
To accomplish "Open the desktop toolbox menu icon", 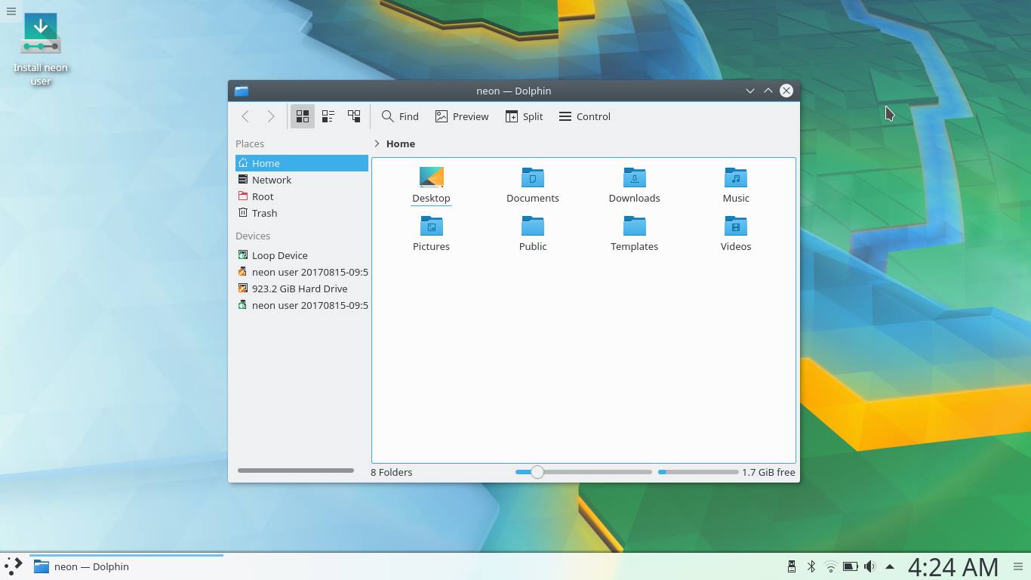I will pyautogui.click(x=11, y=11).
